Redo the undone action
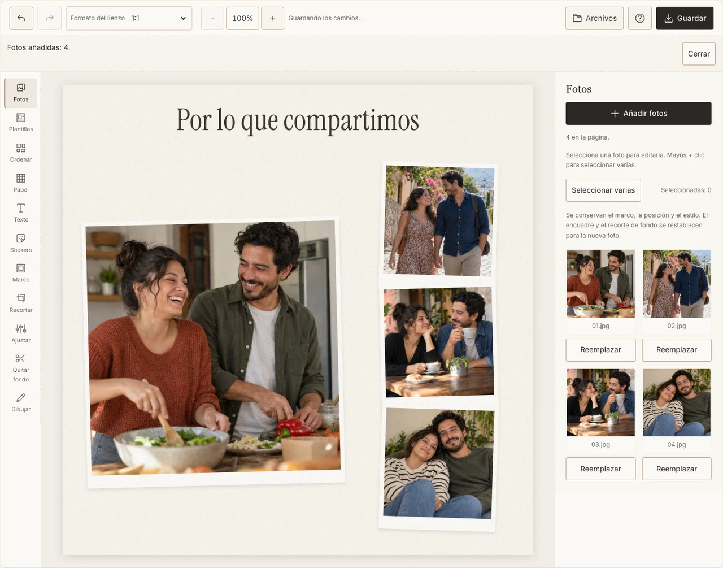This screenshot has height=568, width=723. click(x=50, y=18)
